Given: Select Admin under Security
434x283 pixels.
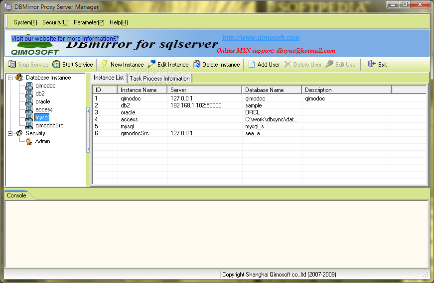Looking at the screenshot, I should [43, 141].
